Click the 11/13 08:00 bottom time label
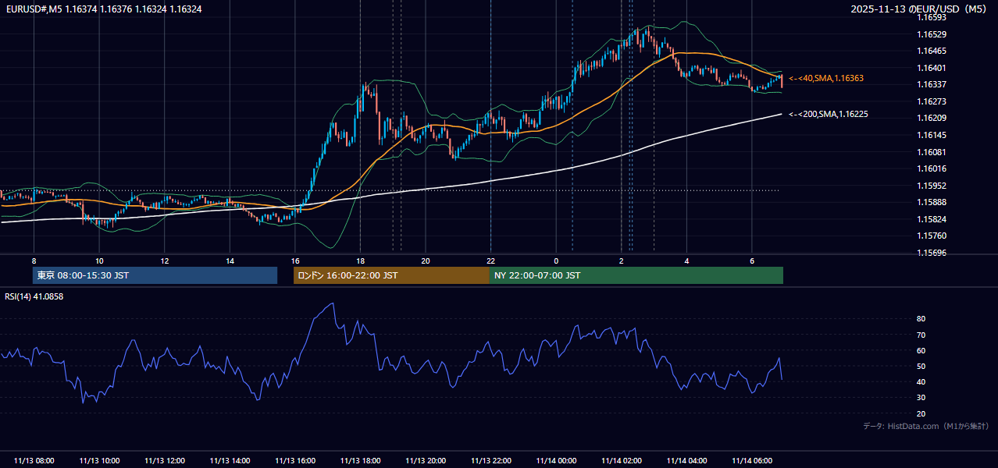Viewport: 998px width, 468px height. pyautogui.click(x=34, y=461)
